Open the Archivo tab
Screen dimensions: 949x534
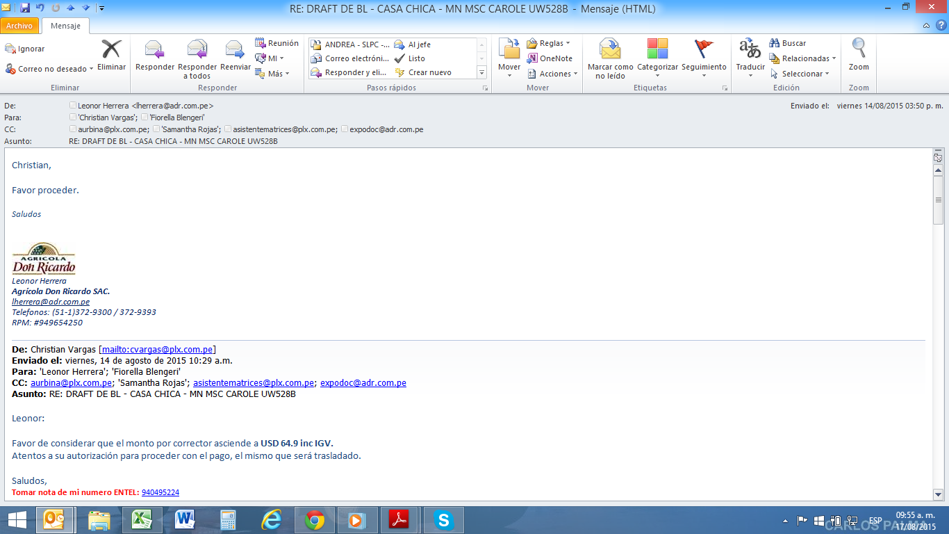(x=19, y=26)
